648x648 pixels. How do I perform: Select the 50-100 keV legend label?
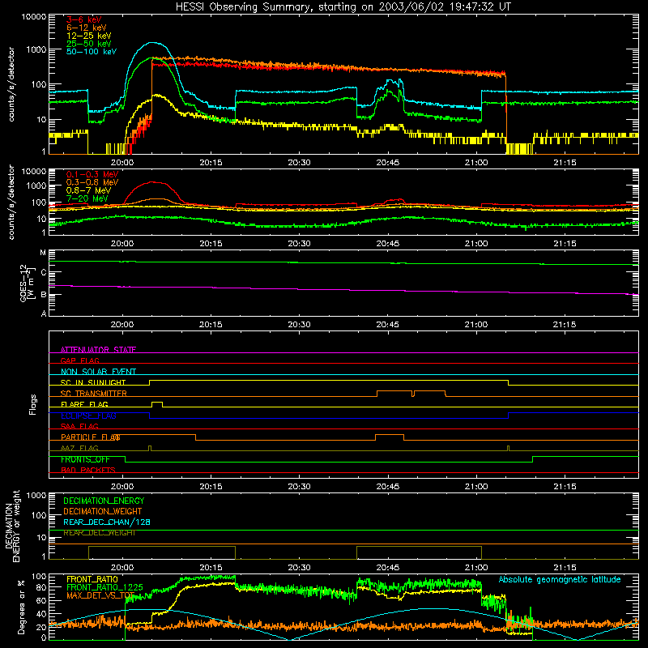click(x=92, y=52)
